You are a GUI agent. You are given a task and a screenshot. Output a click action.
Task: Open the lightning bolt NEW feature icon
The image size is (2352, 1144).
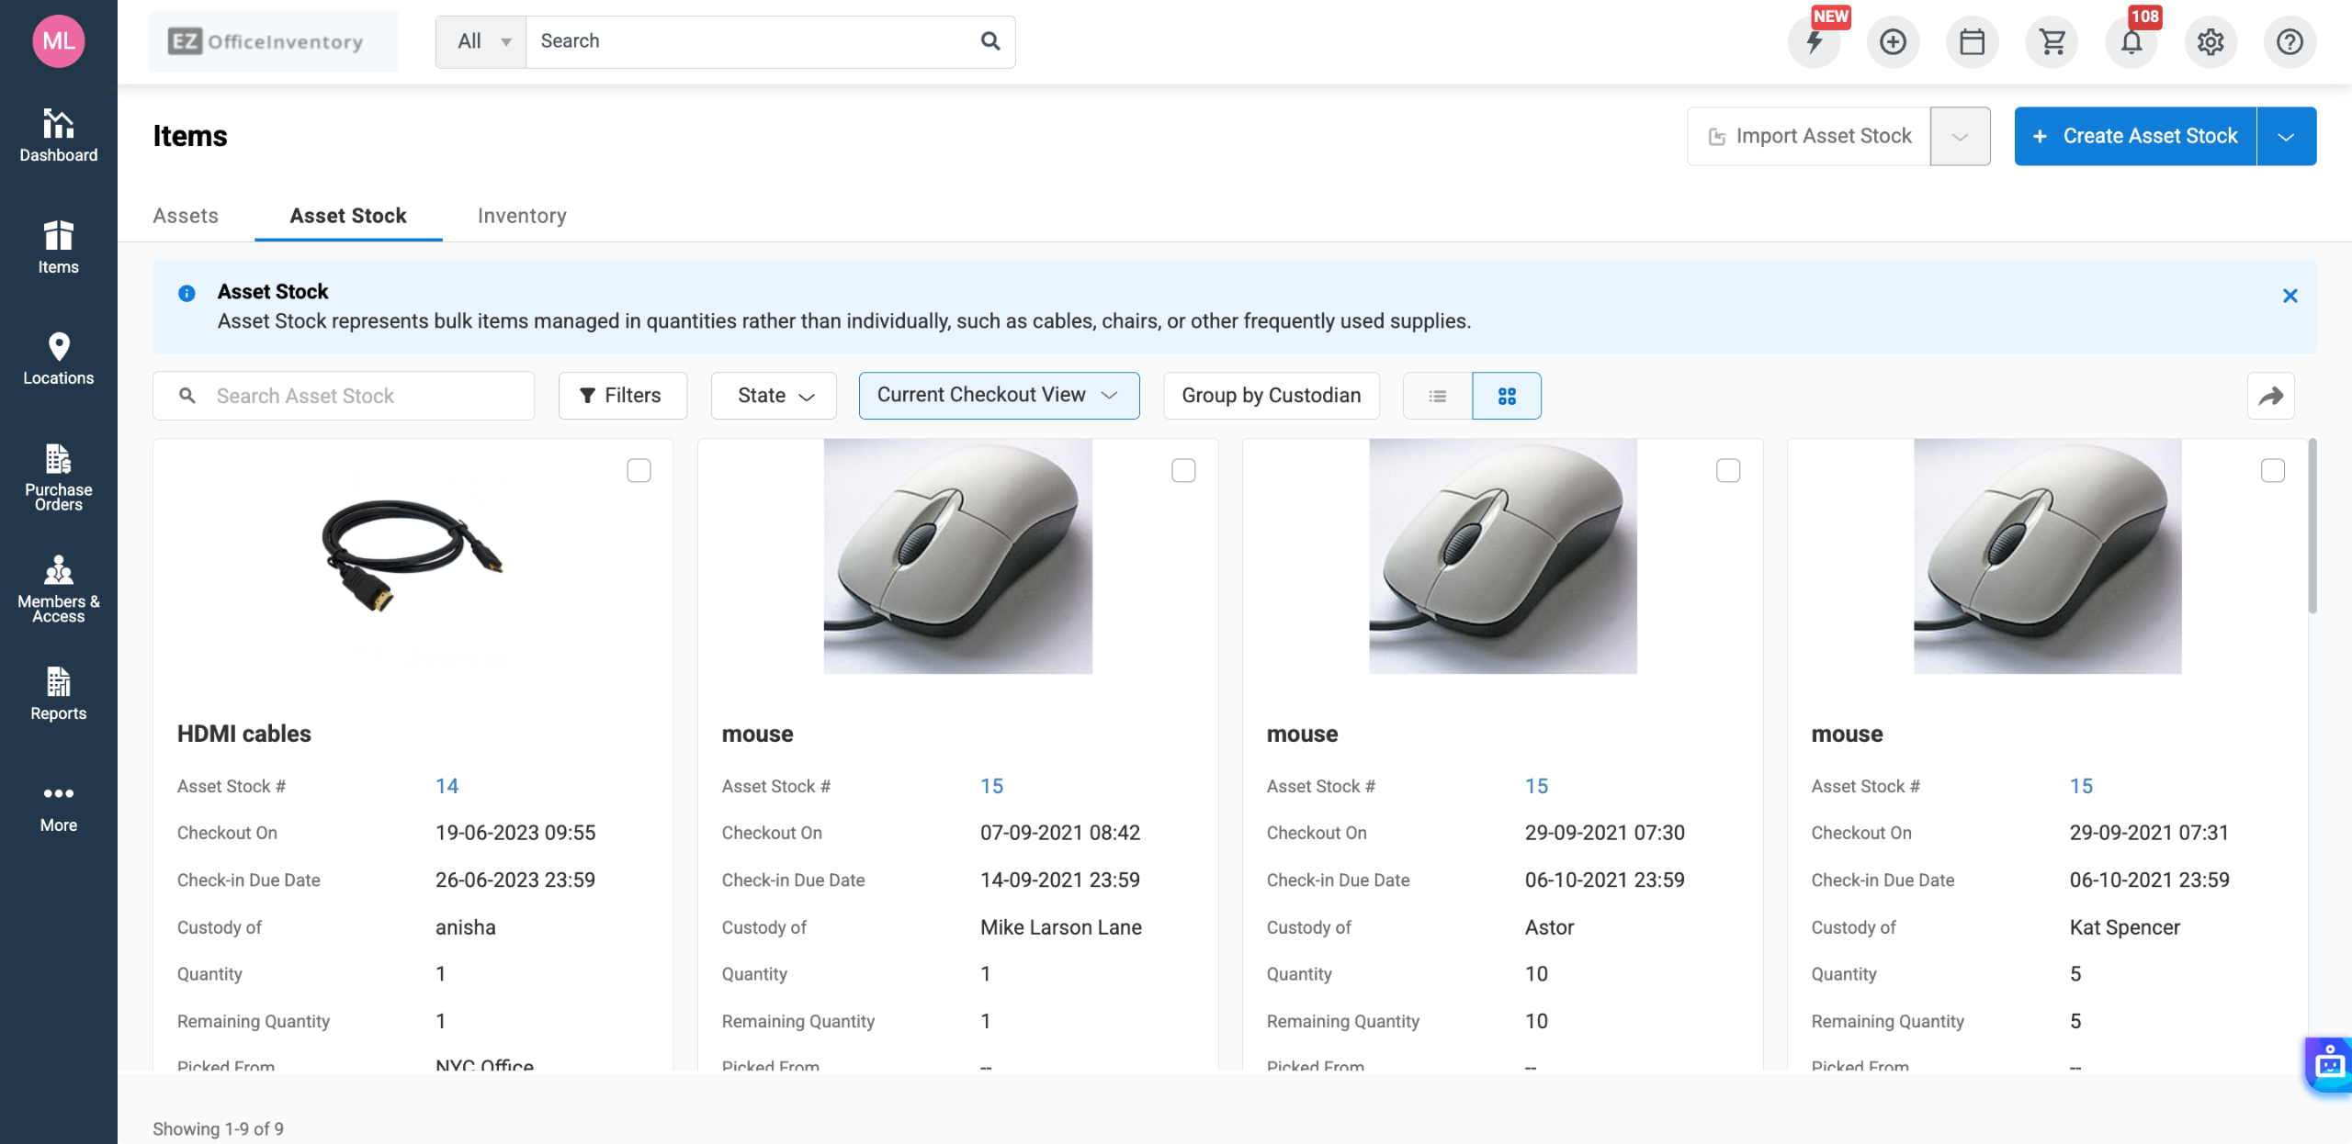pos(1814,42)
